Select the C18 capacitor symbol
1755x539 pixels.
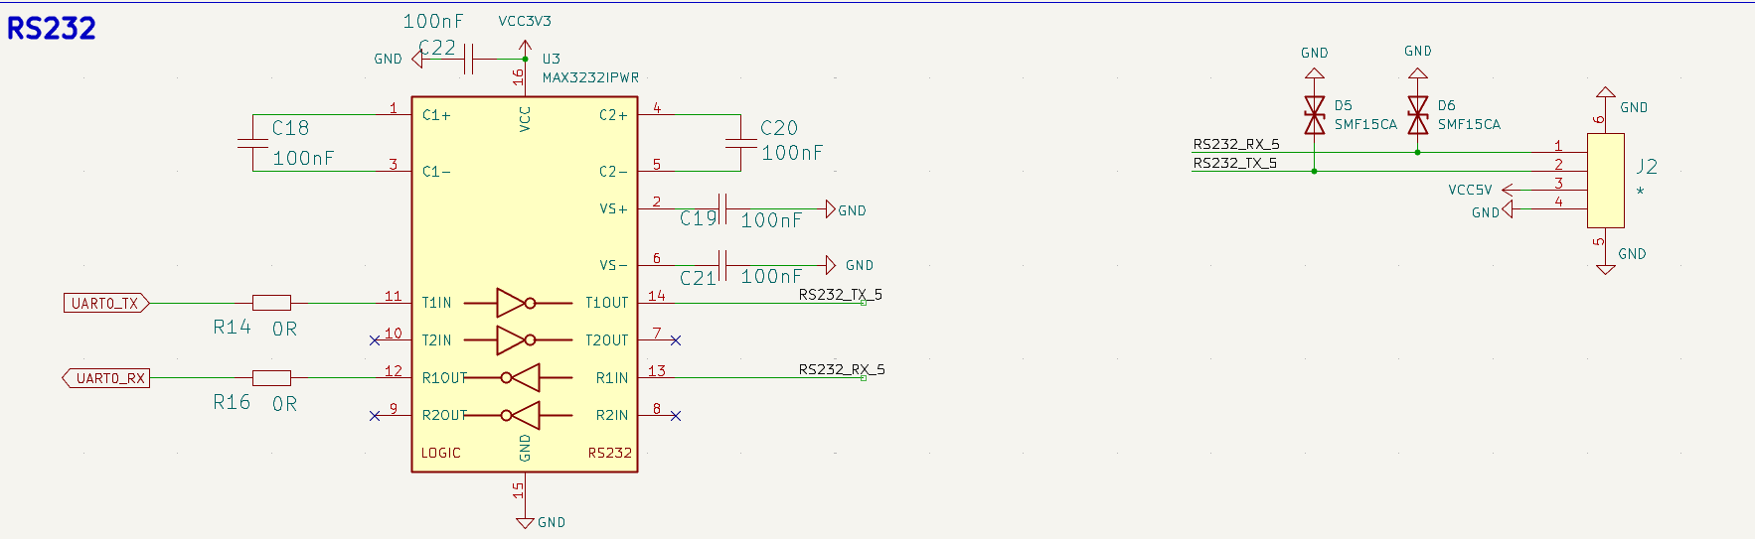252,143
